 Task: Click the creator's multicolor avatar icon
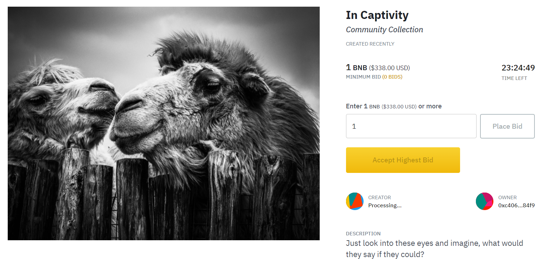point(354,201)
